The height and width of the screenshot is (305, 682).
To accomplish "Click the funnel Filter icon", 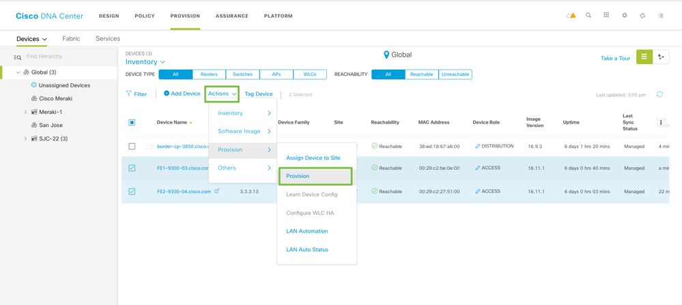I will point(128,93).
